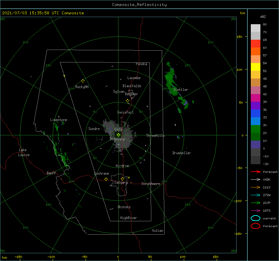Click the Cochrane label
This screenshot has height=261, width=279.
point(101,173)
